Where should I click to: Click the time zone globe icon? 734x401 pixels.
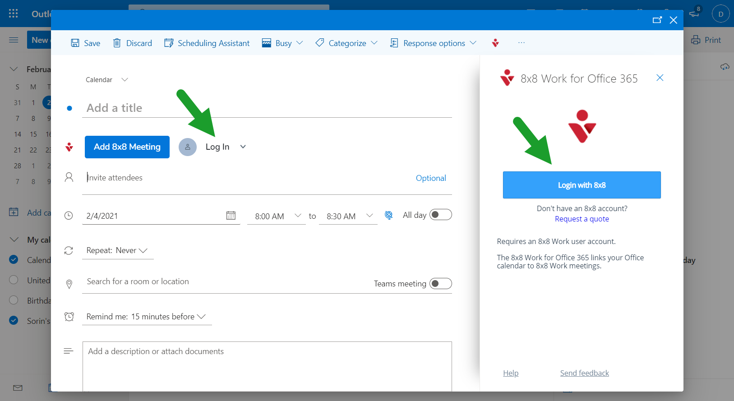(x=389, y=215)
